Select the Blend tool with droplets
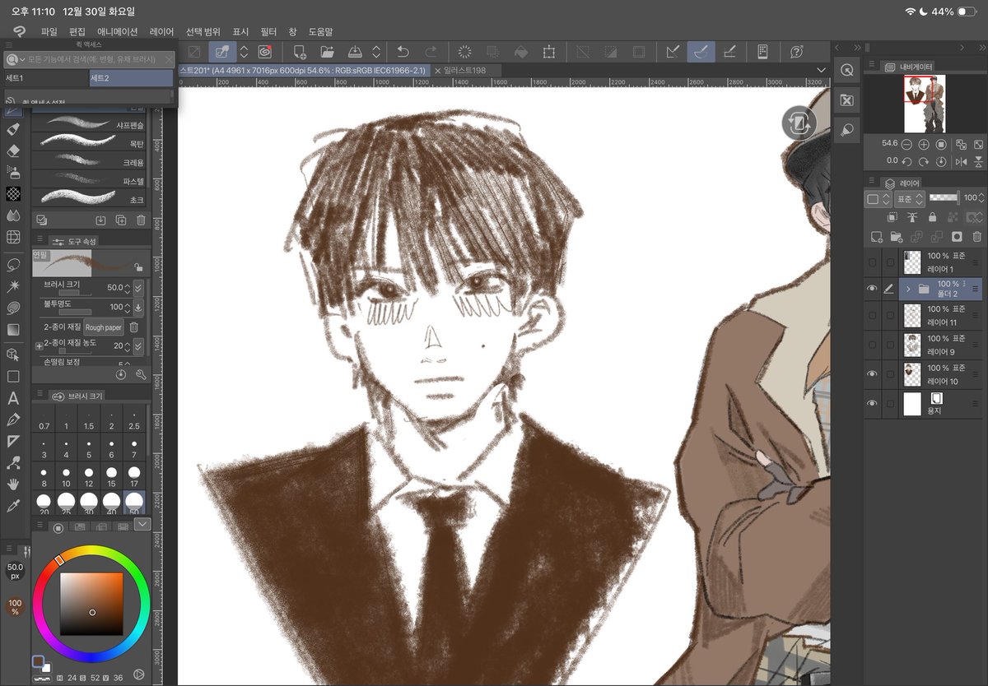This screenshot has width=988, height=686. (x=13, y=216)
